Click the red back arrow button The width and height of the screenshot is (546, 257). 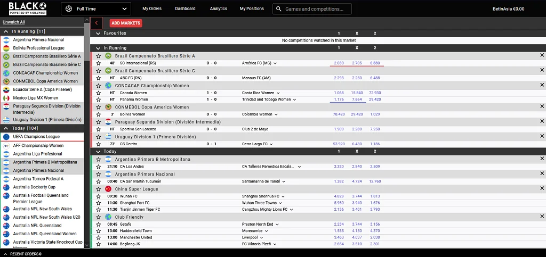point(97,23)
